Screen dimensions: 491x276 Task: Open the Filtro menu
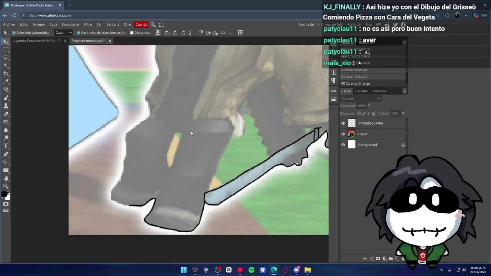(88, 25)
